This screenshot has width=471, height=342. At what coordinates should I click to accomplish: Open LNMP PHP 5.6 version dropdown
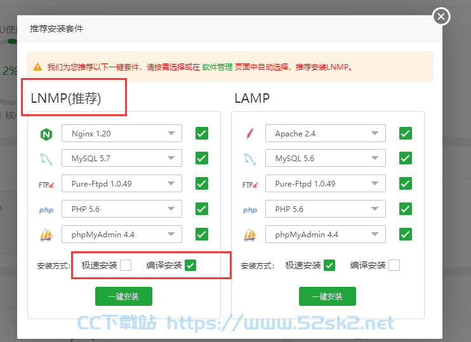tap(122, 209)
